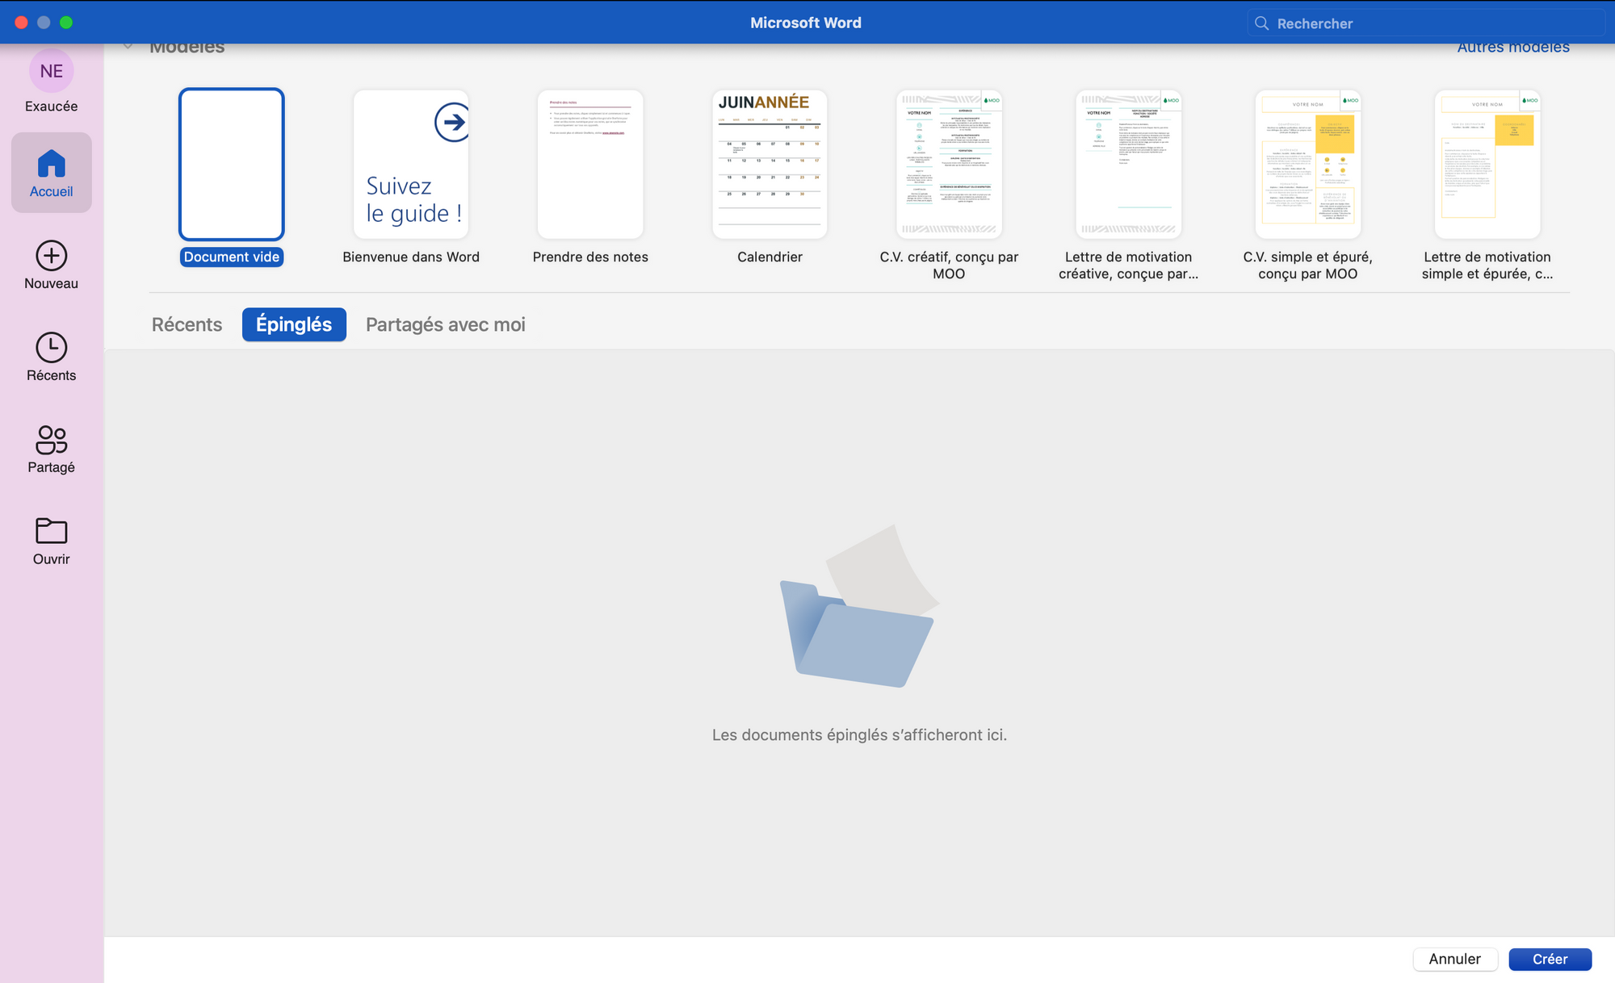Pick the Calendrier template thumbnail
Image resolution: width=1615 pixels, height=983 pixels.
770,165
